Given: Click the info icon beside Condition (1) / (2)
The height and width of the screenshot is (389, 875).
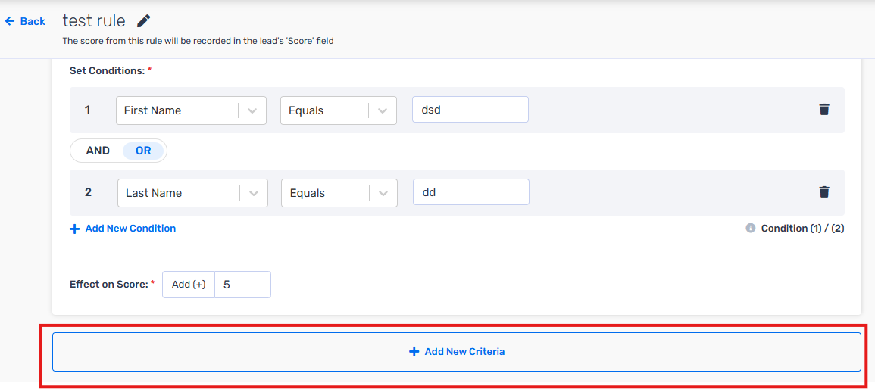Looking at the screenshot, I should (x=751, y=229).
